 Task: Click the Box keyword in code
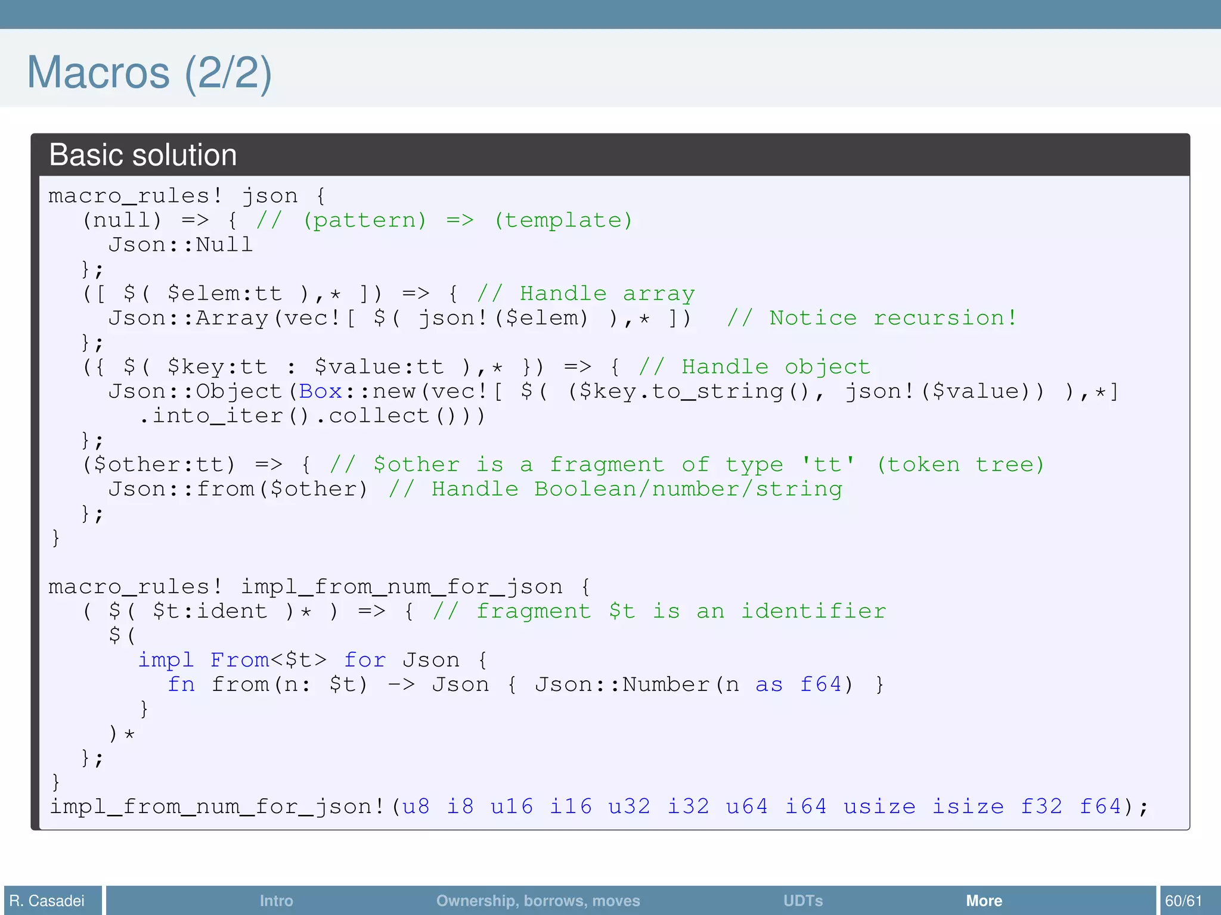click(x=320, y=391)
